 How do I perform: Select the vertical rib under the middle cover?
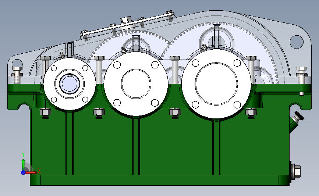click(x=136, y=146)
